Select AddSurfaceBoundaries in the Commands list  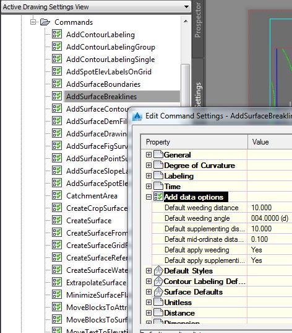coord(103,84)
